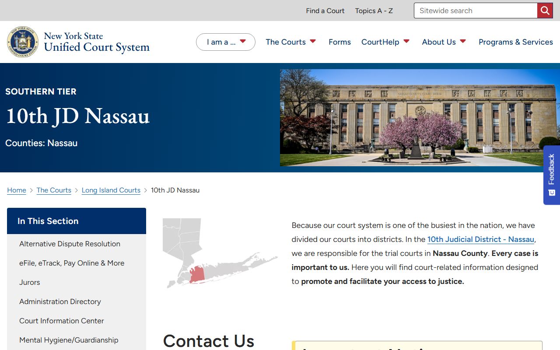Open the New York State Unified Court System seal logo
560x350 pixels.
point(23,42)
